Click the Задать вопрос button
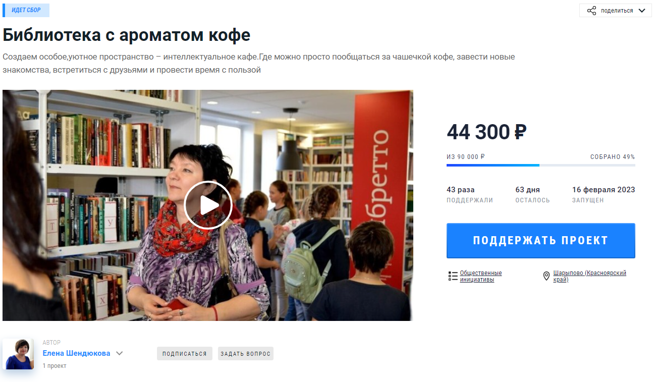The image size is (654, 382). point(246,354)
